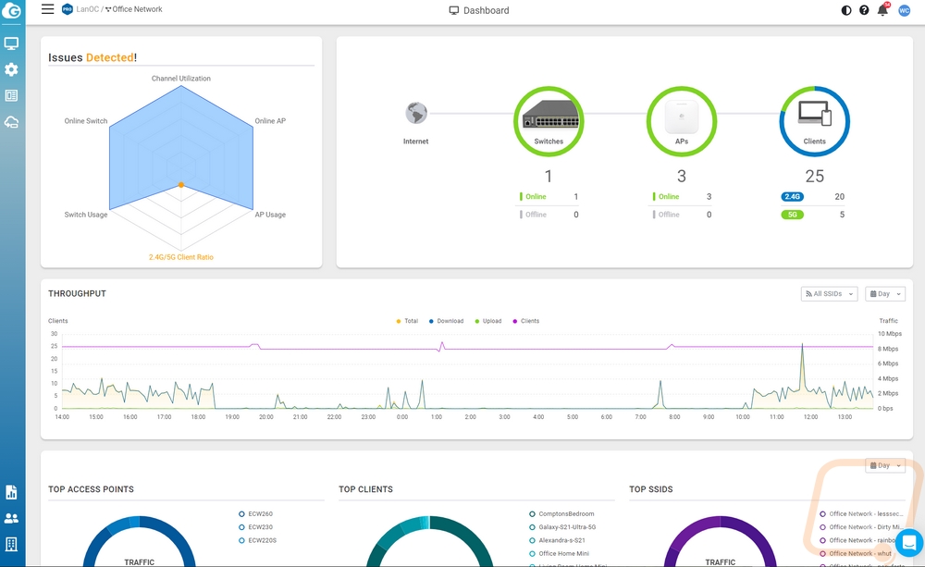925x567 pixels.
Task: Toggle ECW230 in Top Access Points legend
Action: [x=255, y=527]
